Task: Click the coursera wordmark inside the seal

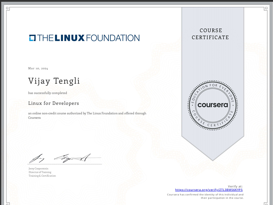Action: pyautogui.click(x=213, y=105)
